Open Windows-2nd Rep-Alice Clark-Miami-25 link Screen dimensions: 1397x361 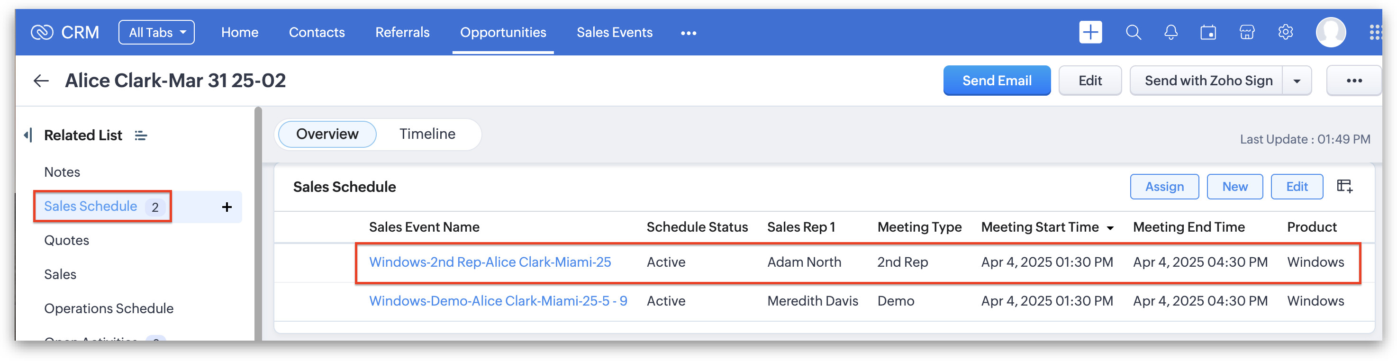pos(490,262)
